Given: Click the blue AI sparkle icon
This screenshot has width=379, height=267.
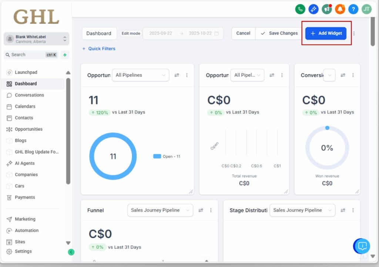Looking at the screenshot, I should 313,9.
